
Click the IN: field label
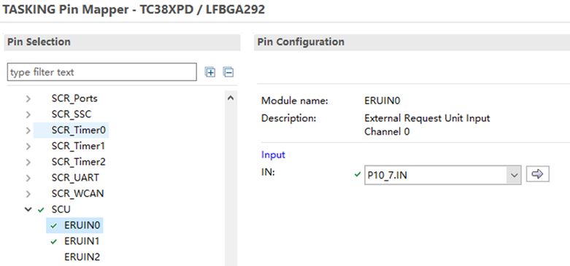[269, 173]
